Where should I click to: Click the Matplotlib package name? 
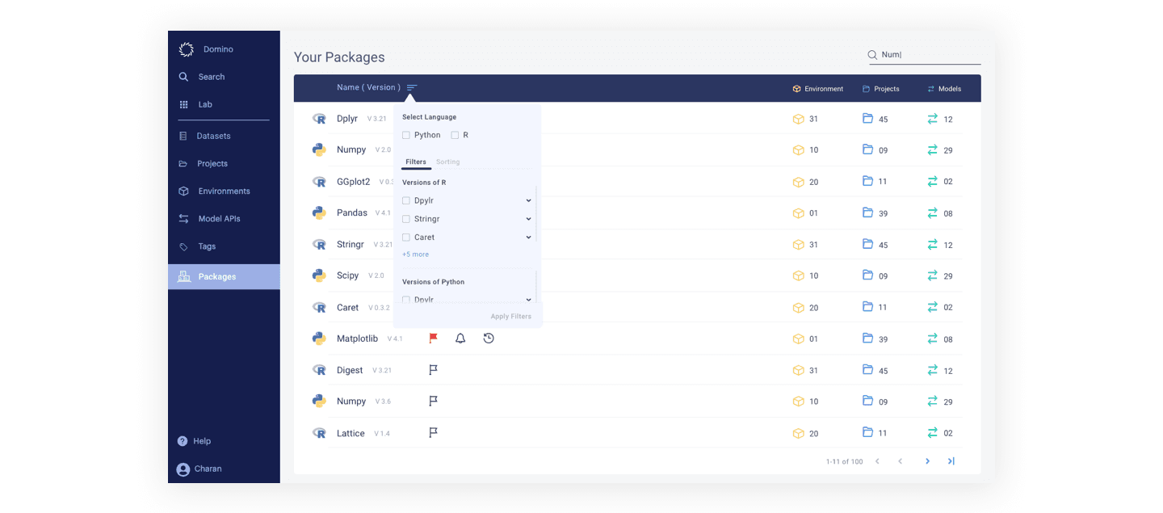357,338
